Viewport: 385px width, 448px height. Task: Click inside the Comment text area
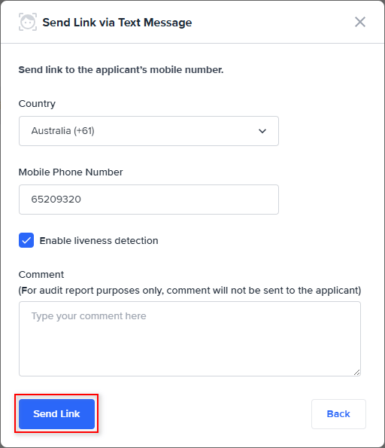(x=189, y=339)
